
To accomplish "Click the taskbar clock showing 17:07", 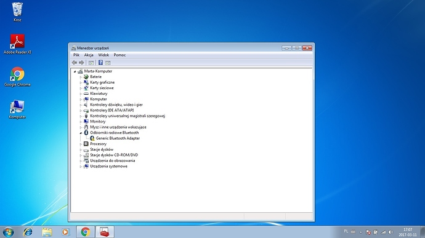I will (x=408, y=232).
